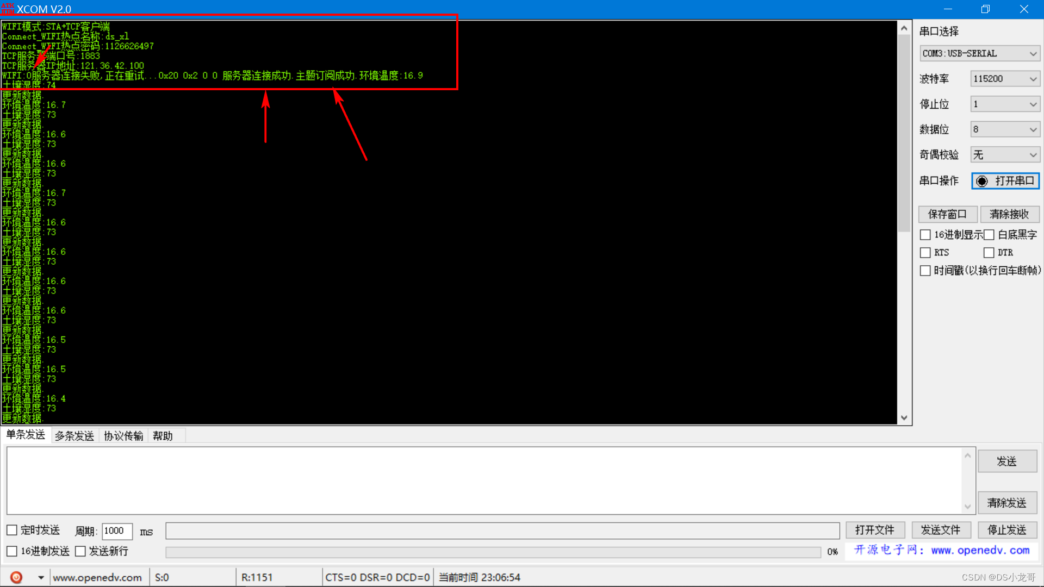Screen dimensions: 1044x587
Task: Switch to the 多条发送 tab
Action: pyautogui.click(x=74, y=436)
